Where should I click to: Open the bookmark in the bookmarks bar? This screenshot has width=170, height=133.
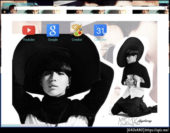click(x=9, y=12)
